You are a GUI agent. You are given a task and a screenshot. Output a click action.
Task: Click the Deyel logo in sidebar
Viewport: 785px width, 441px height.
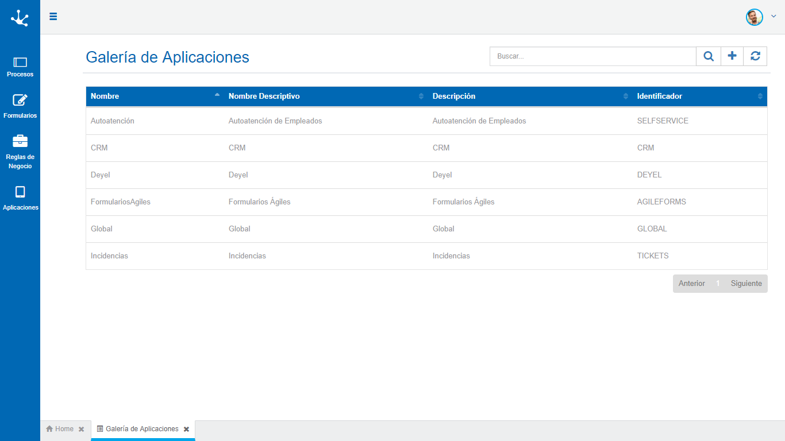(20, 18)
